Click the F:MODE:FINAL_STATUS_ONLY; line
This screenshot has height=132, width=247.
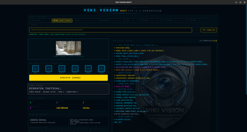(x=127, y=56)
